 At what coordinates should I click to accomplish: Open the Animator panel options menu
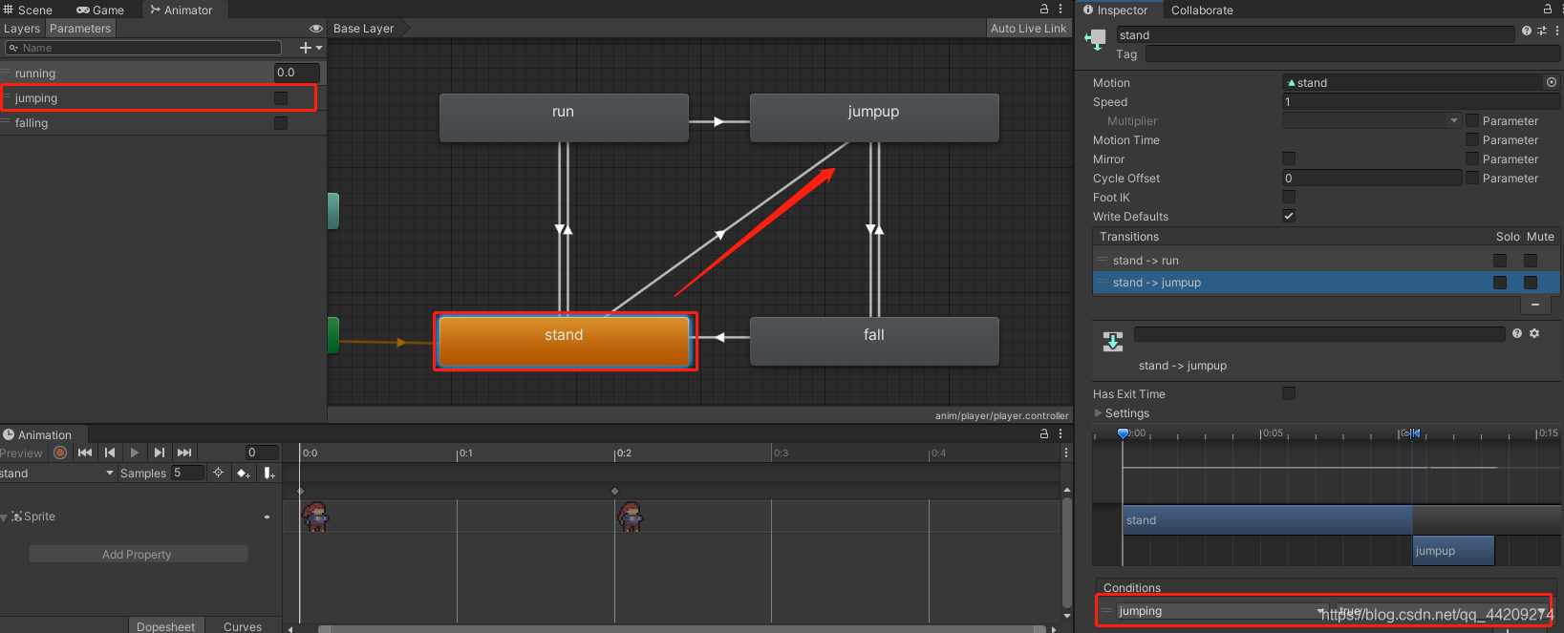pyautogui.click(x=1061, y=9)
